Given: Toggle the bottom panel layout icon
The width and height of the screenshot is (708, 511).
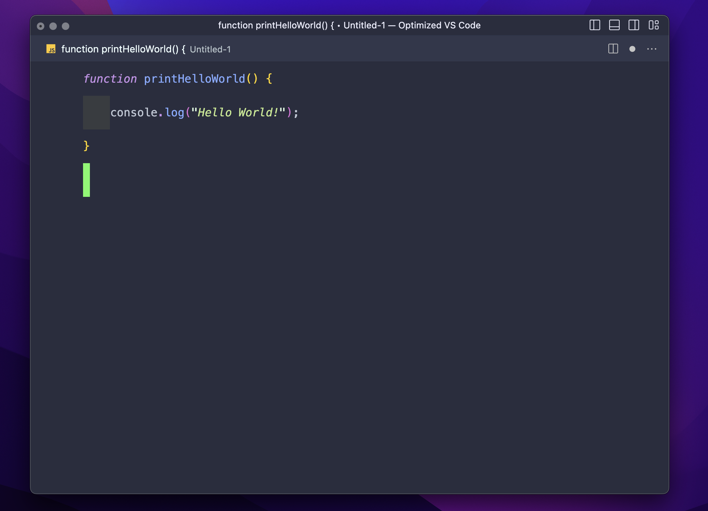Looking at the screenshot, I should (x=614, y=25).
